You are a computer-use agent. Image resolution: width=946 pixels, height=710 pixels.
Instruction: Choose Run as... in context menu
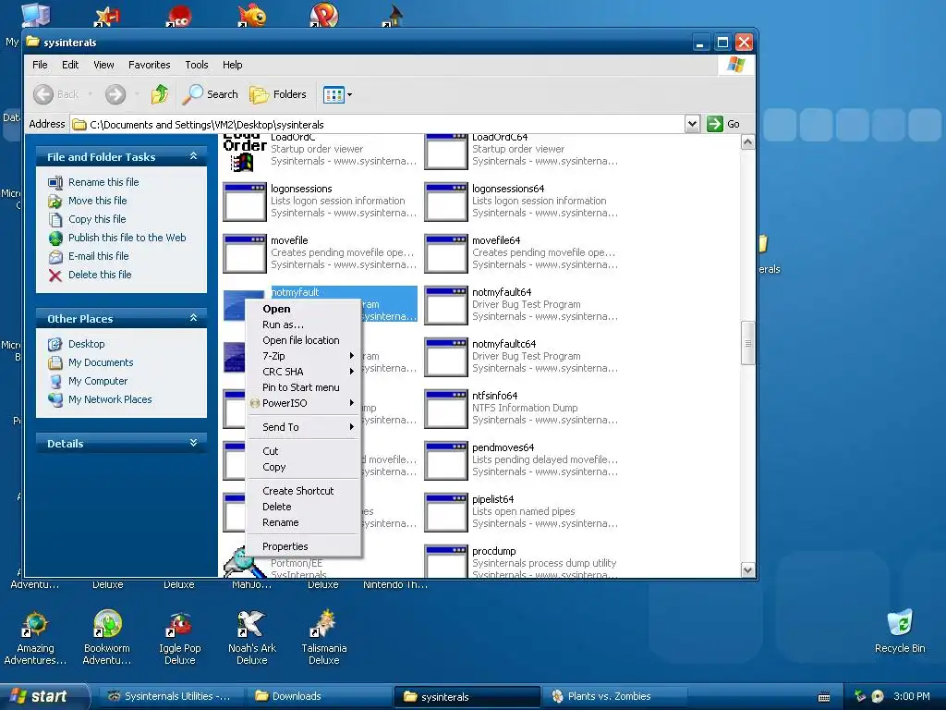coord(303,324)
